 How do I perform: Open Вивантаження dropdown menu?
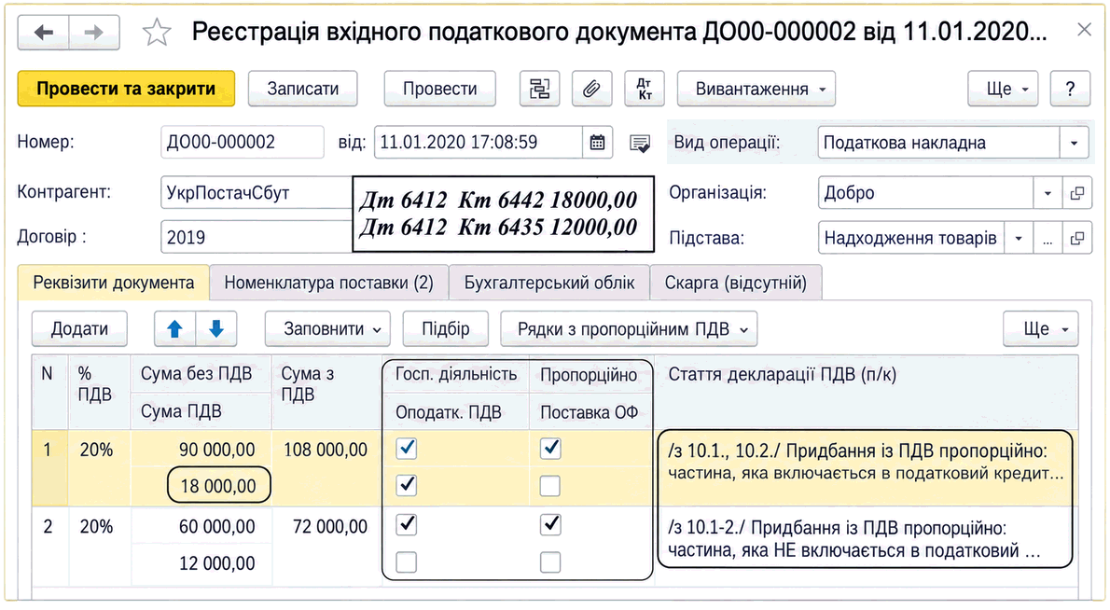(756, 89)
